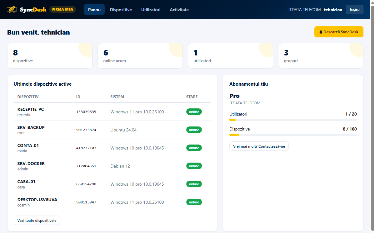Click device name DESKTOP-J8V6UVA

(37, 200)
